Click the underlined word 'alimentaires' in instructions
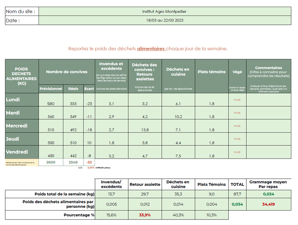Viewport: 298px width, 225px height. tap(151, 49)
